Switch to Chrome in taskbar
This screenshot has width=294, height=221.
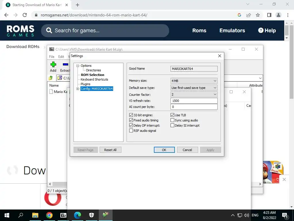pos(49,215)
